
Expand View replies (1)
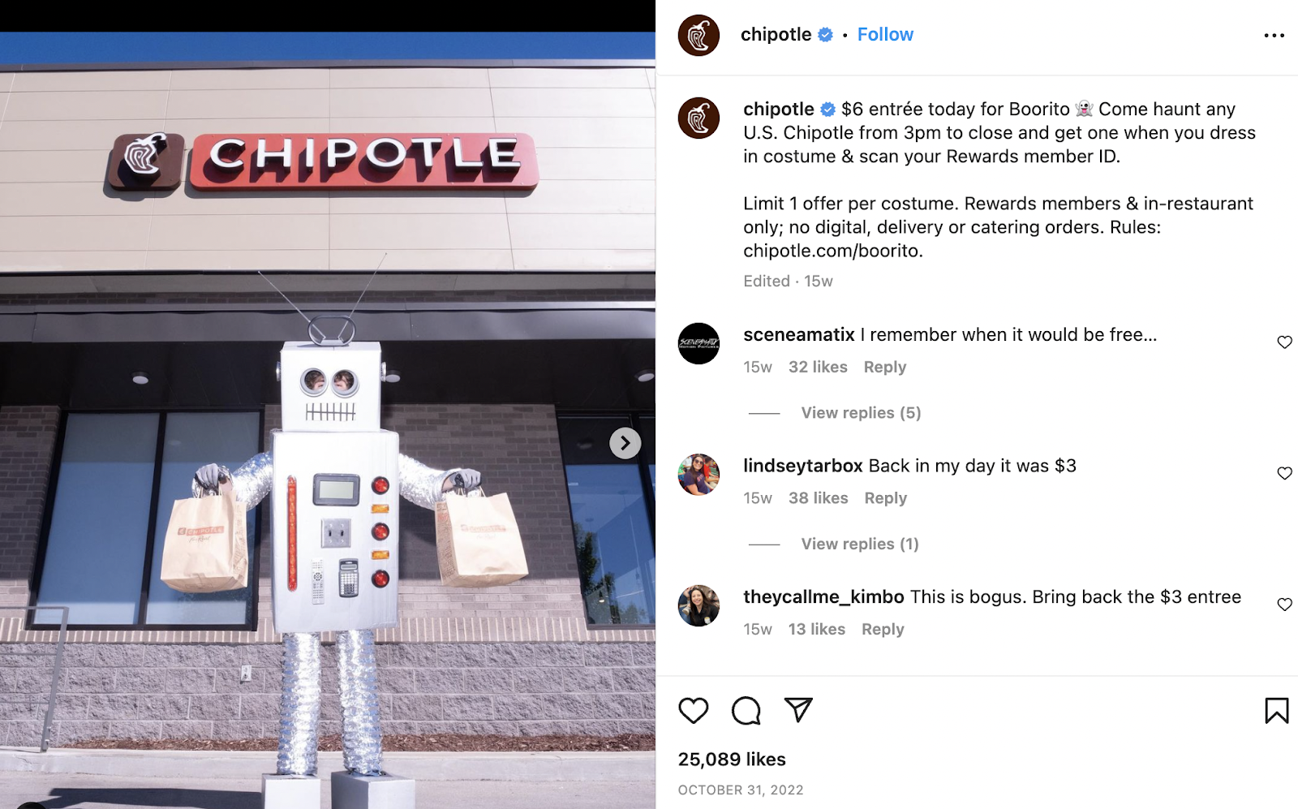(860, 544)
